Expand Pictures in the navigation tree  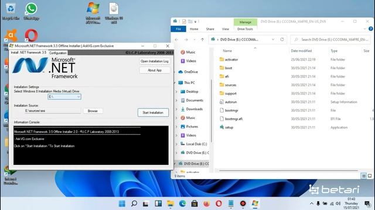(x=176, y=127)
